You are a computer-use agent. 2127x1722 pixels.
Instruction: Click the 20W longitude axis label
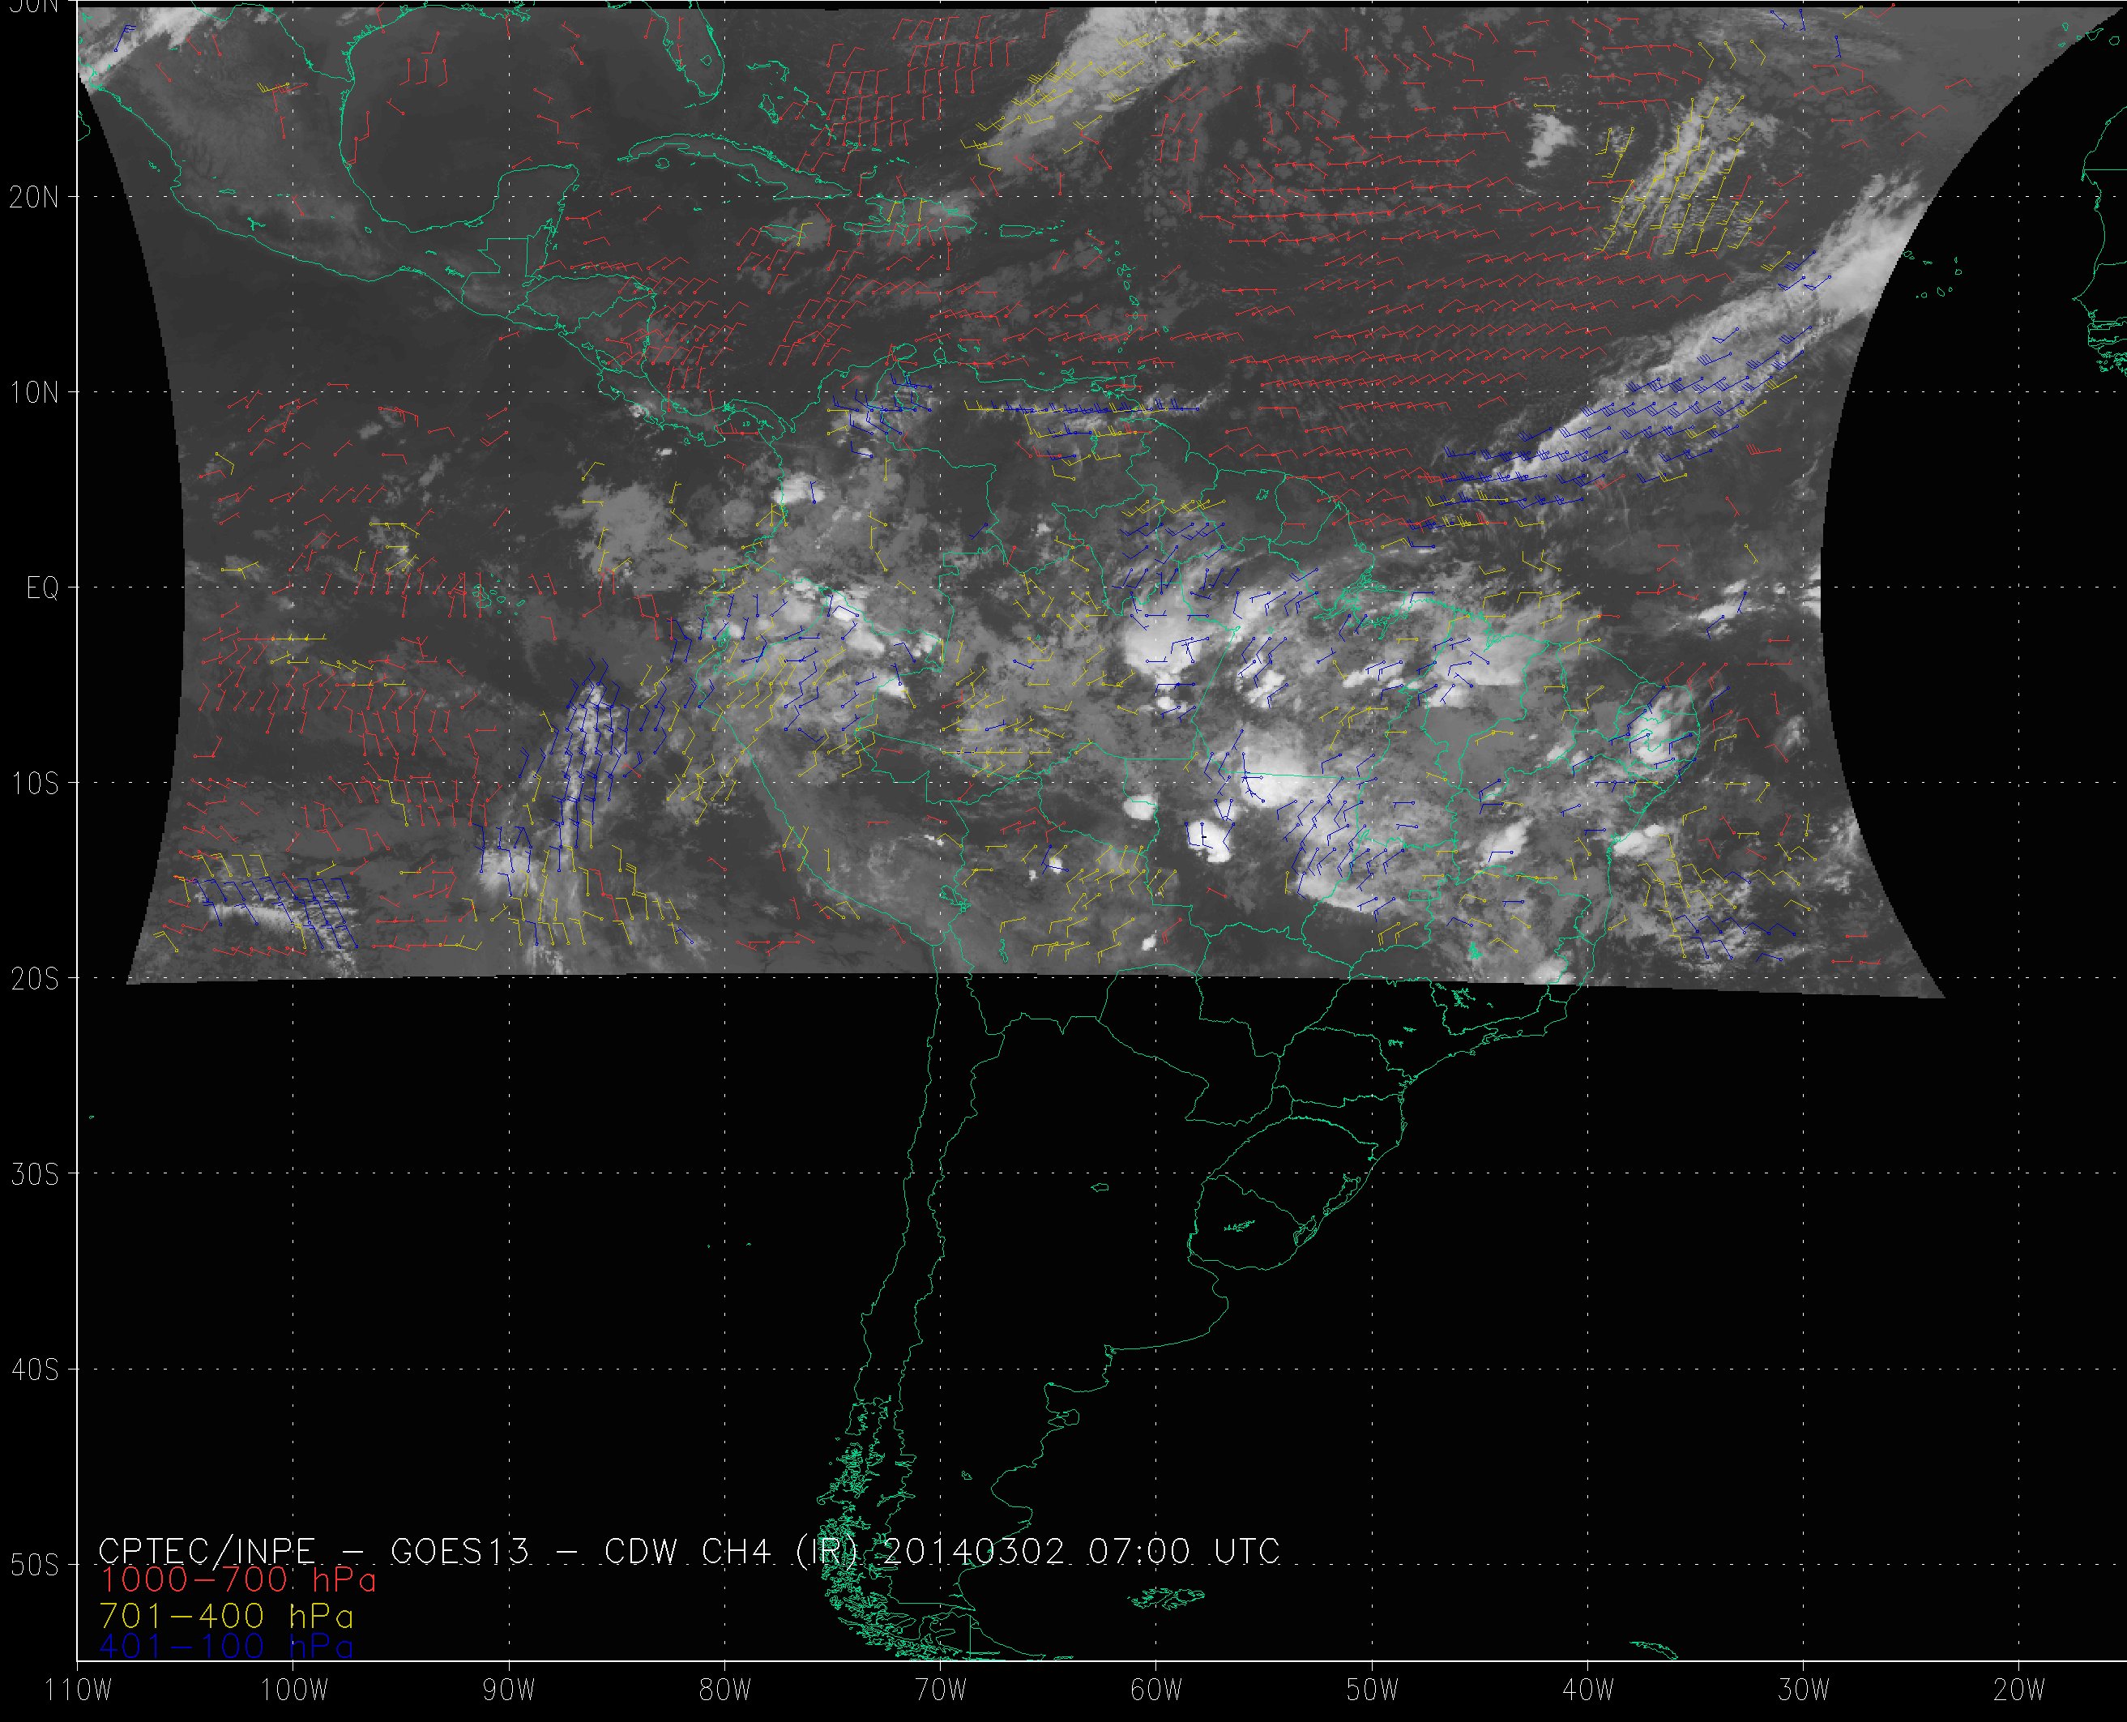pos(2019,1690)
